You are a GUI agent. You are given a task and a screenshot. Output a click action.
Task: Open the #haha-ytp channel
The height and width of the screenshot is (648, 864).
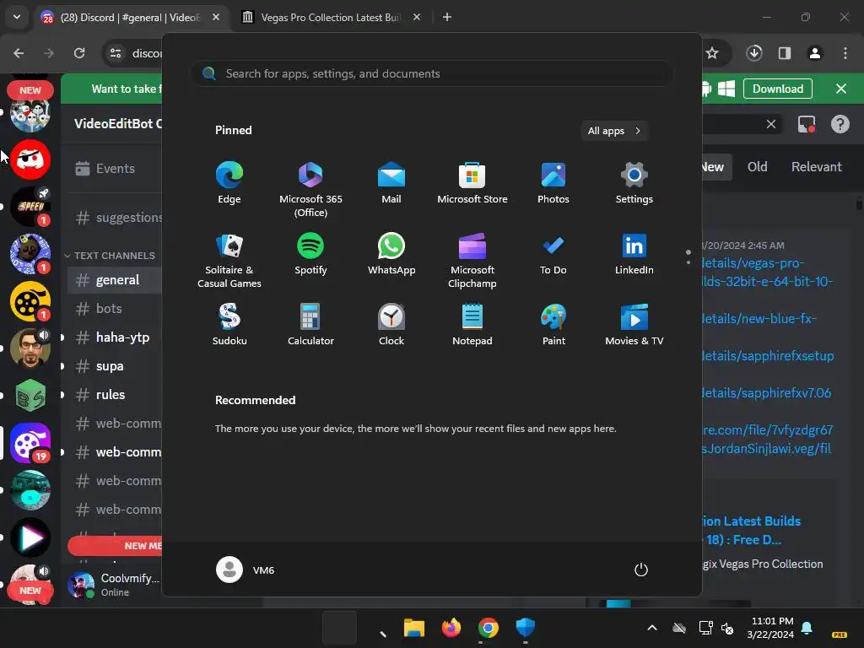pyautogui.click(x=115, y=337)
